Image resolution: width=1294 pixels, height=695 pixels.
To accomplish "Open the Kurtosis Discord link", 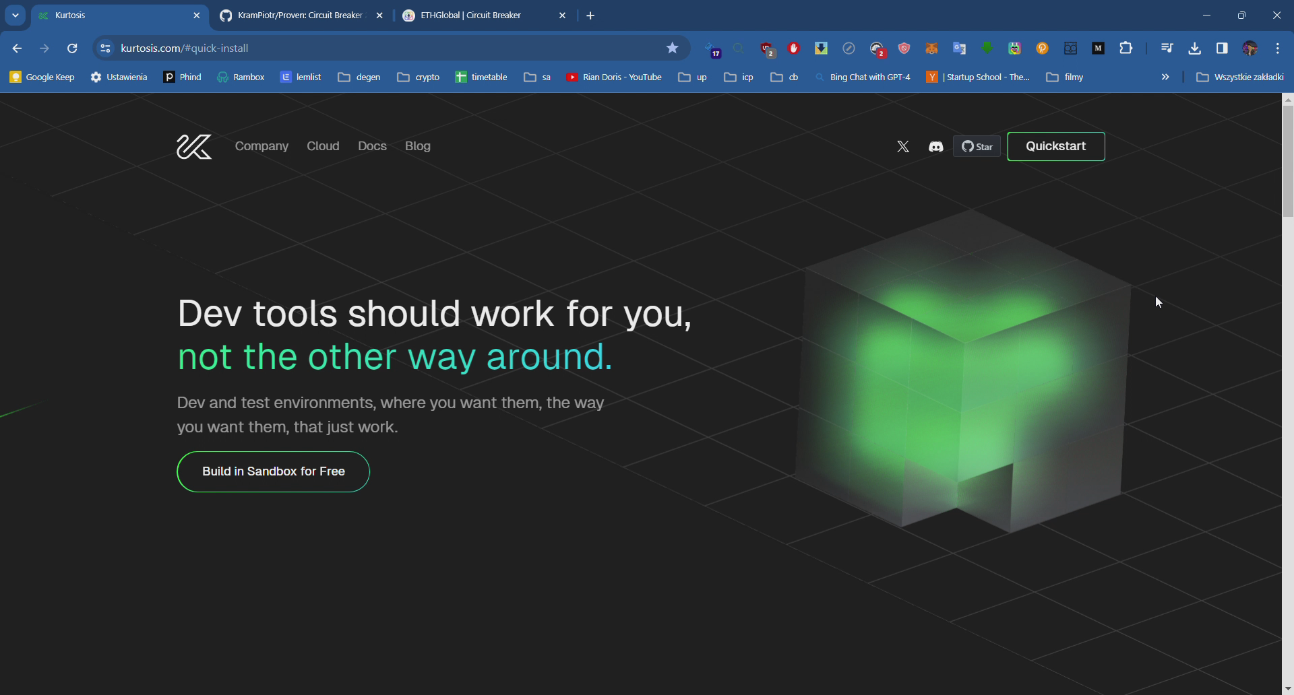I will click(935, 146).
